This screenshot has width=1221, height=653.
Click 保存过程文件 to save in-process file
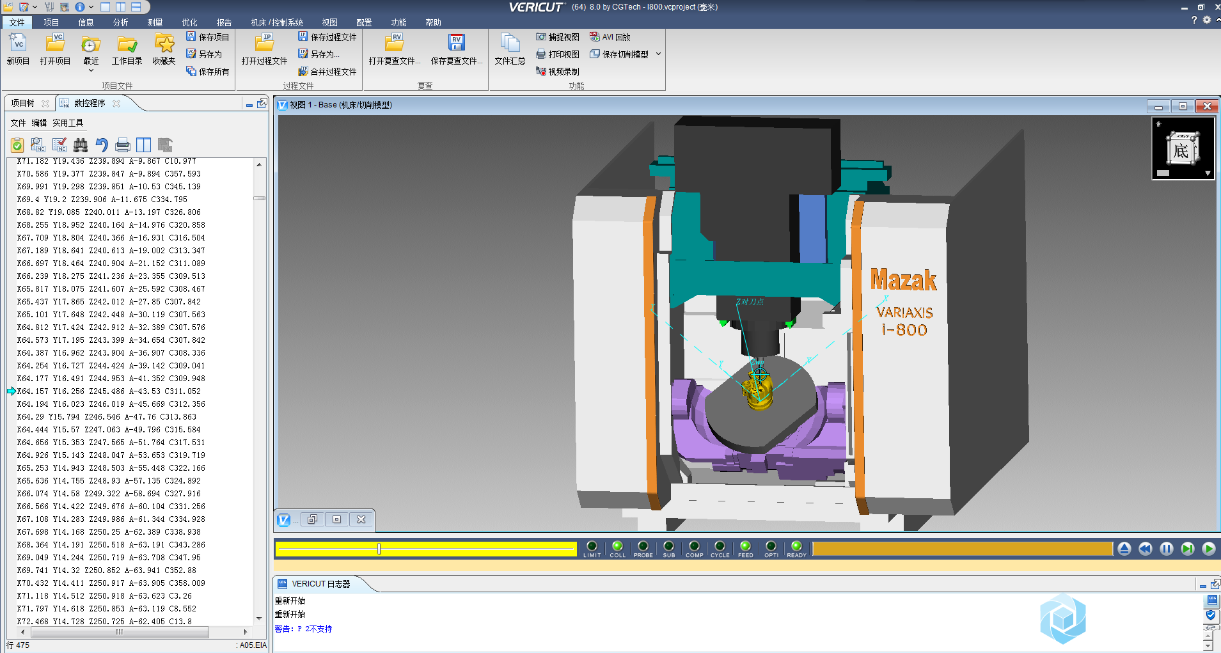point(327,37)
